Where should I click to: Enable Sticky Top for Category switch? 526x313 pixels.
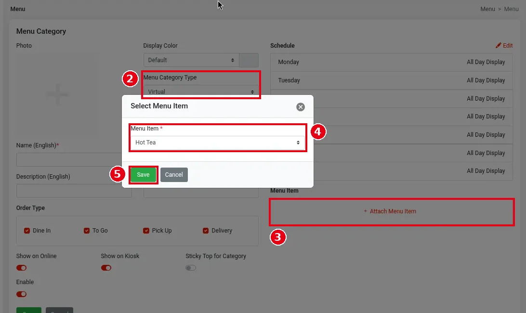pyautogui.click(x=191, y=268)
